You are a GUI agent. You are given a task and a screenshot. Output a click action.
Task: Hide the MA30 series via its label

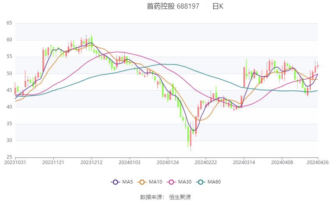[x=185, y=182]
